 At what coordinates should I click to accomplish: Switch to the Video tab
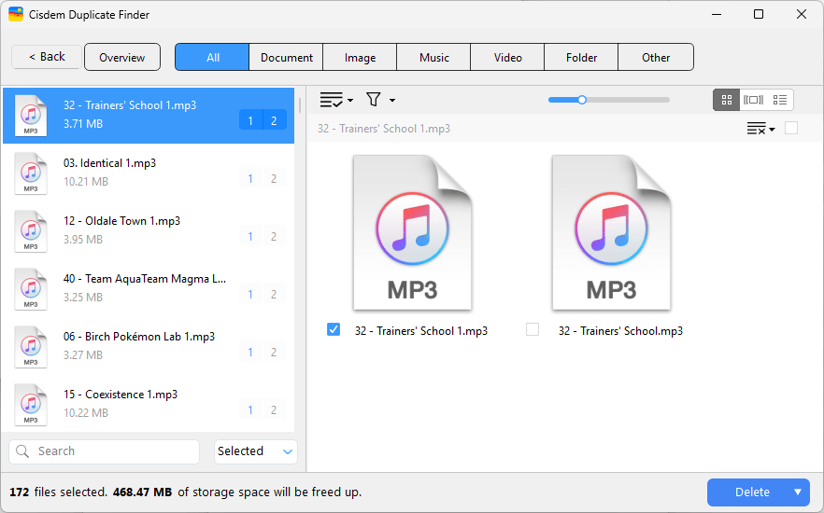[x=507, y=57]
